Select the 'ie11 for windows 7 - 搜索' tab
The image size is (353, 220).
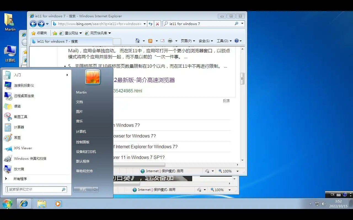(71, 41)
